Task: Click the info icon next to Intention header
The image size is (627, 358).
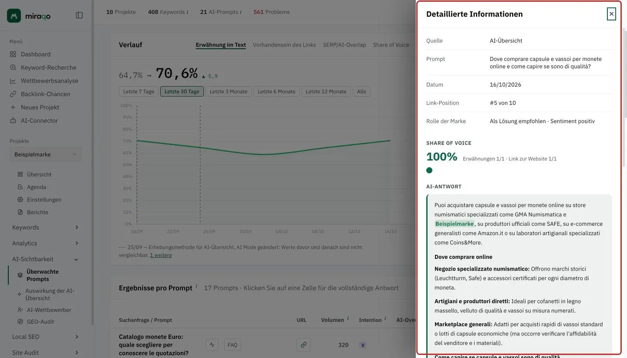Action: point(385,318)
